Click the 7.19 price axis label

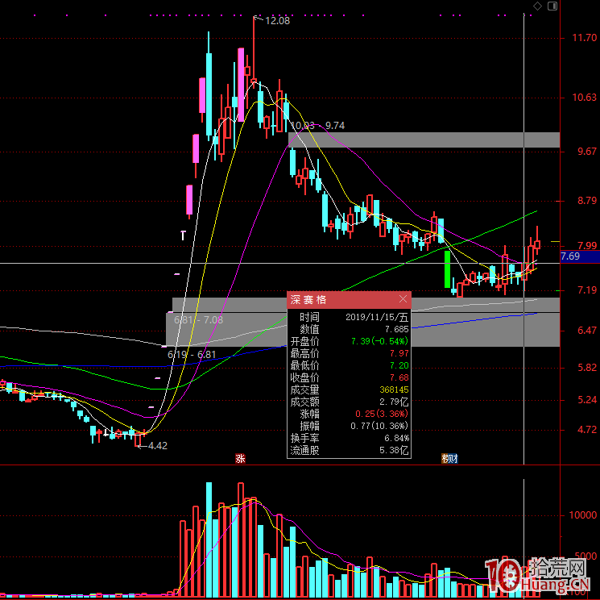point(587,290)
